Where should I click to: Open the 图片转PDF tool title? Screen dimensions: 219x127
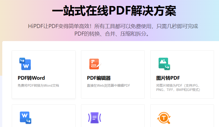tap(168, 78)
